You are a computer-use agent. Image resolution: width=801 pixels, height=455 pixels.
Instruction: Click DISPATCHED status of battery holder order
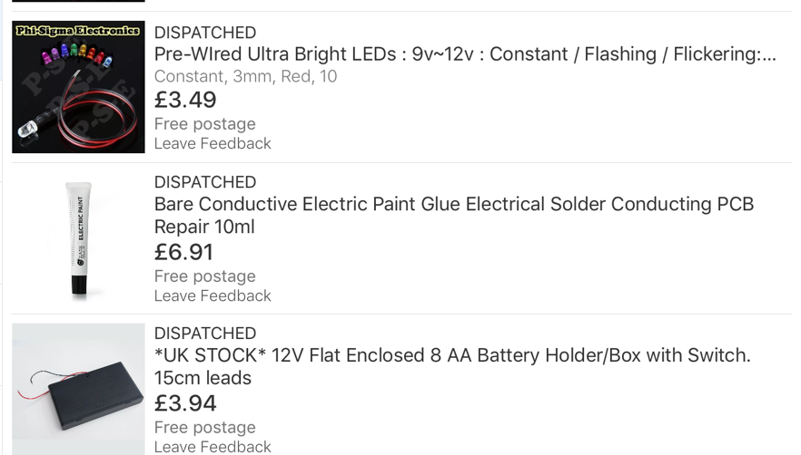pos(205,334)
